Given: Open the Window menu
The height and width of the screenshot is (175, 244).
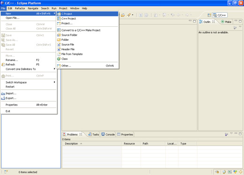Looking at the screenshot, I should [75, 8].
